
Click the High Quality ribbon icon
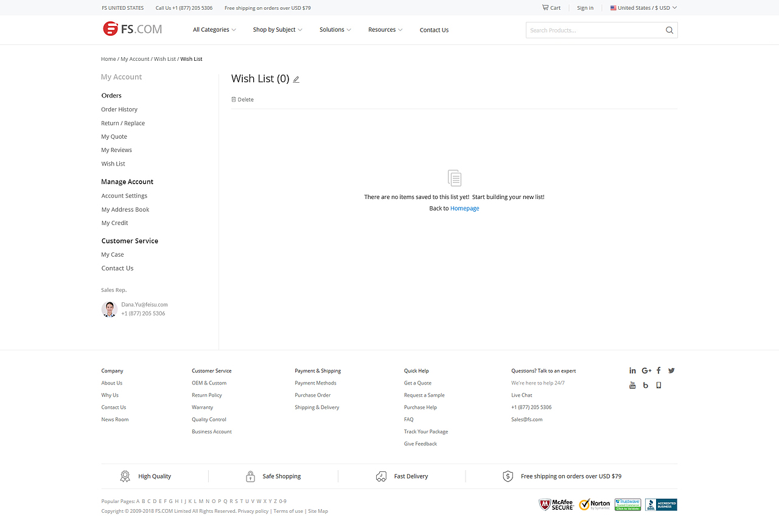point(125,476)
